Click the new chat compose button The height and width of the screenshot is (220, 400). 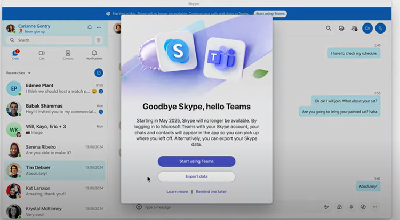point(99,72)
